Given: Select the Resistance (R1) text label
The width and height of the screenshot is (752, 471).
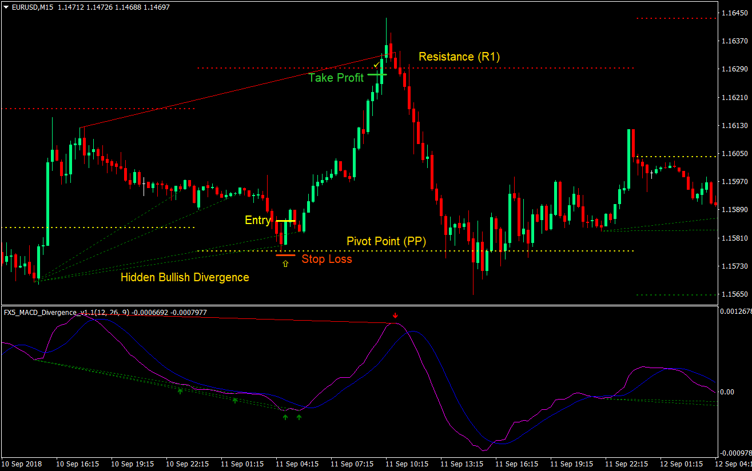Looking at the screenshot, I should 459,57.
